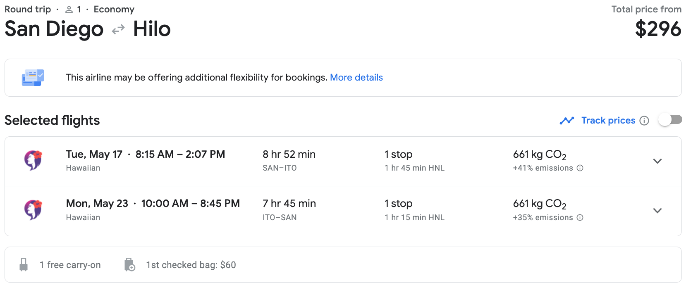Click the checked bag icon
698x290 pixels.
[x=130, y=265]
